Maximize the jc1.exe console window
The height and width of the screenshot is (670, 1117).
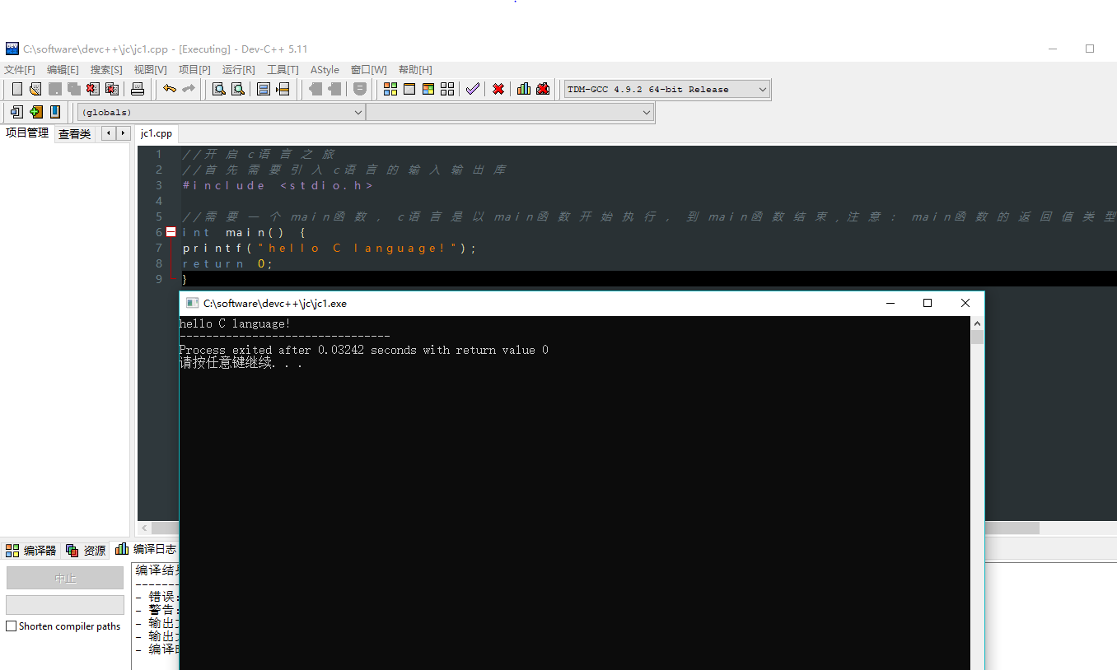[x=928, y=303]
